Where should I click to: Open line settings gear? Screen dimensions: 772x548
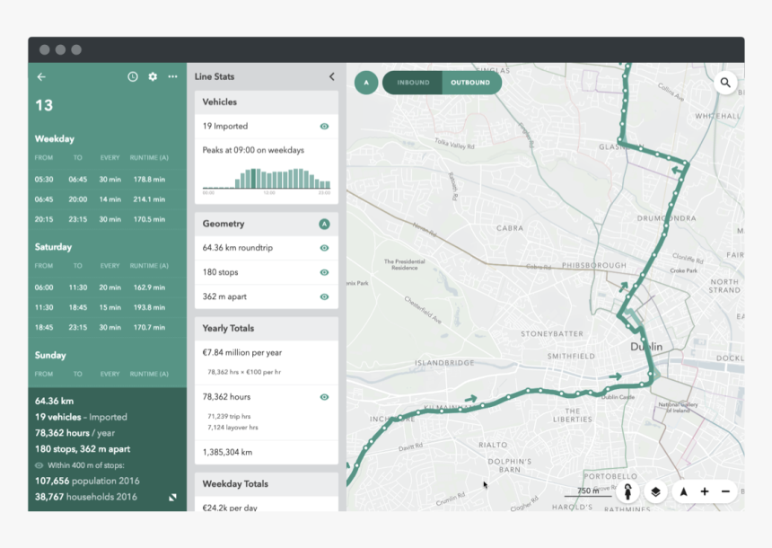[x=153, y=77]
